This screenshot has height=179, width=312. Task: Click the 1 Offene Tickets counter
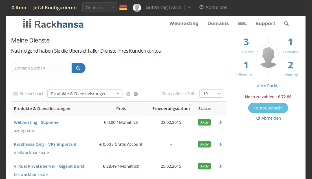pyautogui.click(x=245, y=69)
